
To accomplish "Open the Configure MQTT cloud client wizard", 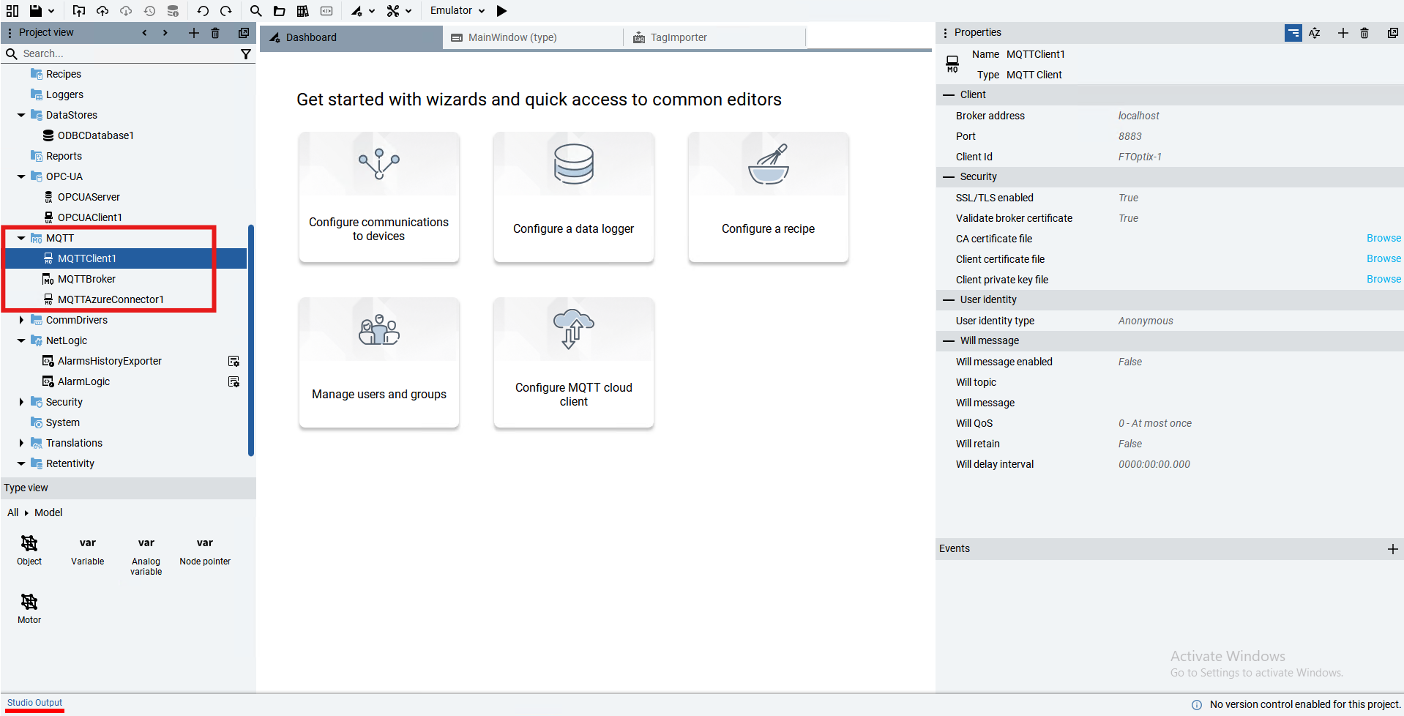I will [573, 362].
